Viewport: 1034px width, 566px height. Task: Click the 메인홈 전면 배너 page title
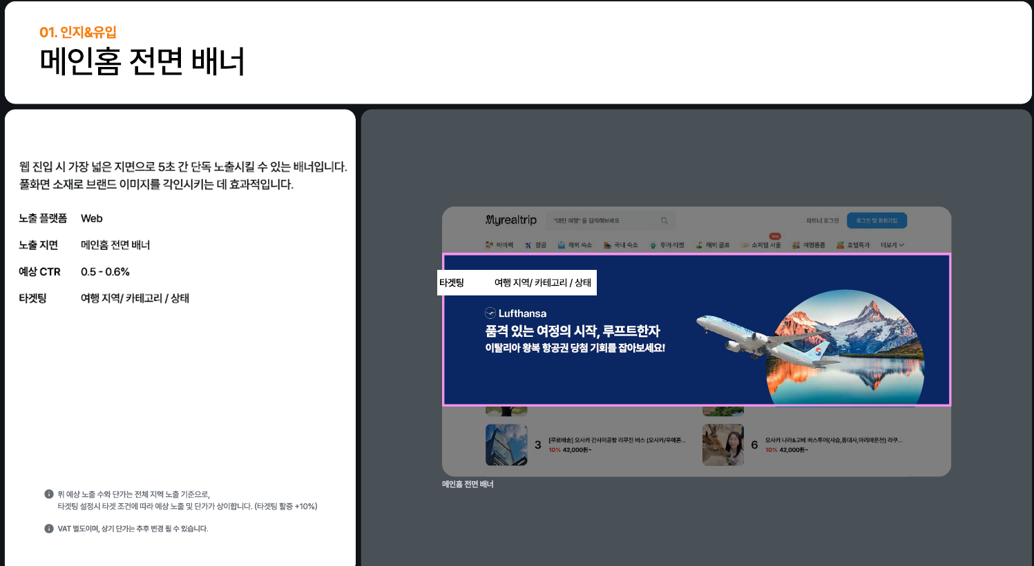(x=142, y=61)
